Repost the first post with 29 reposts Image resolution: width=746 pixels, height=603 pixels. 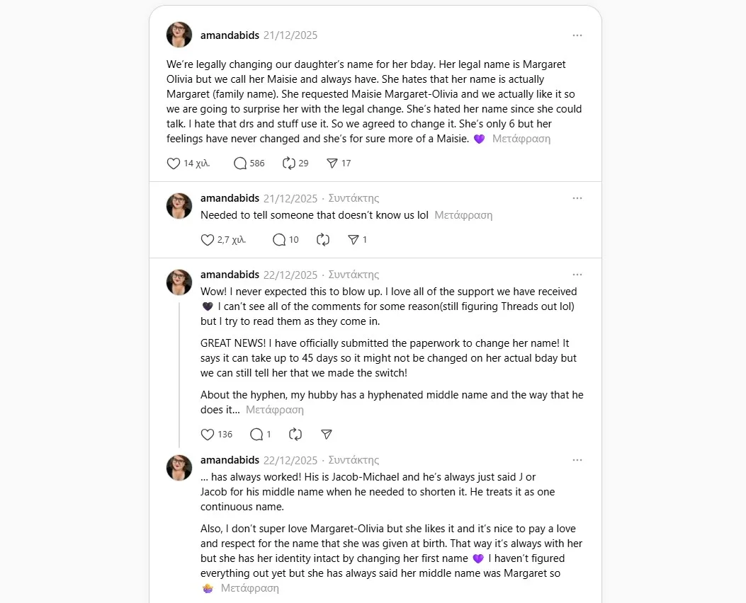[x=288, y=163]
